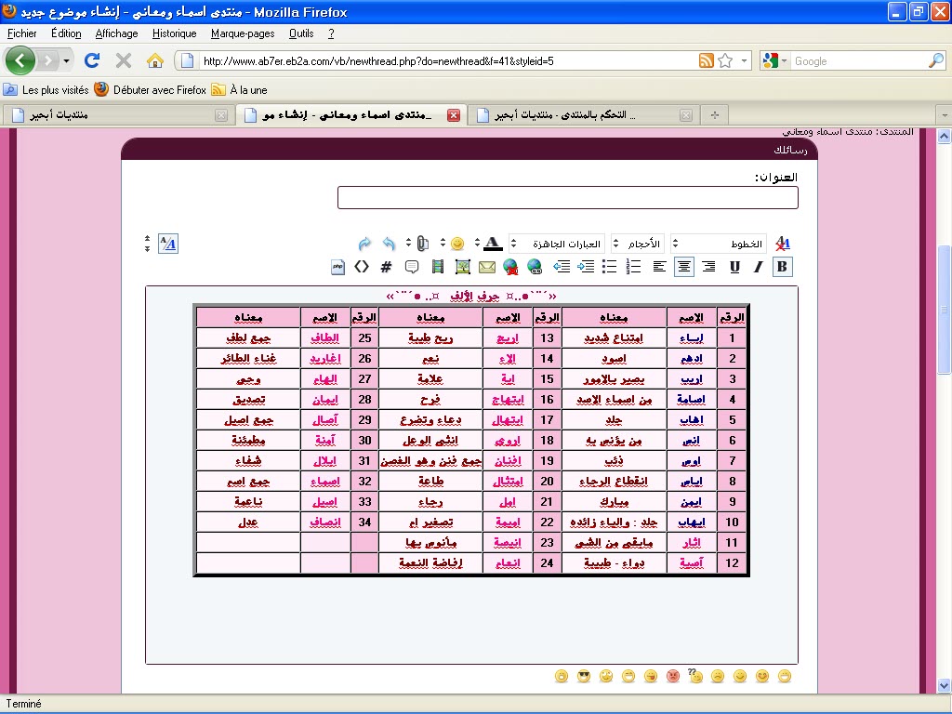
Task: Click the Débuter avec Firefox bookmark
Action: pyautogui.click(x=152, y=90)
